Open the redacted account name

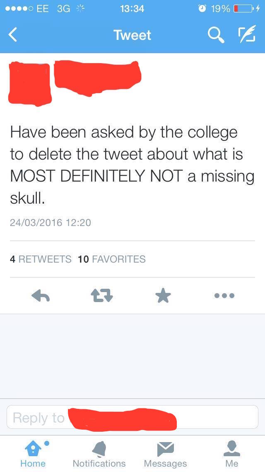click(98, 78)
